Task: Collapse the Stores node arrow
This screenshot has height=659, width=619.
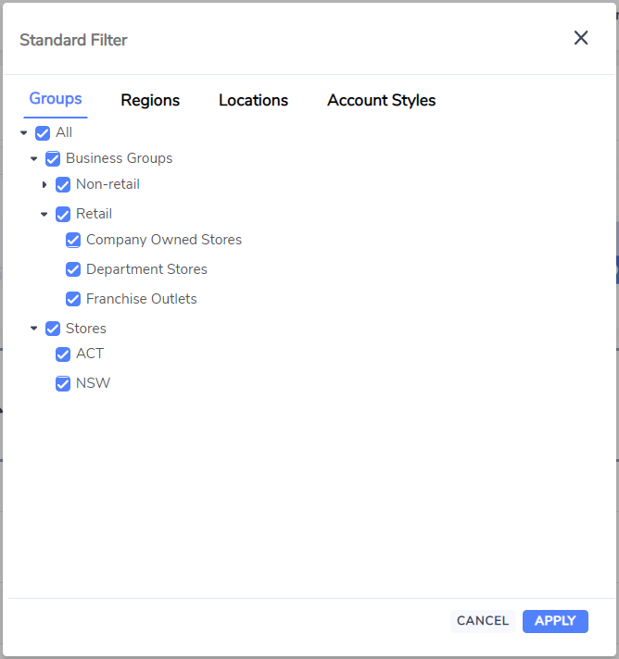Action: pyautogui.click(x=34, y=329)
